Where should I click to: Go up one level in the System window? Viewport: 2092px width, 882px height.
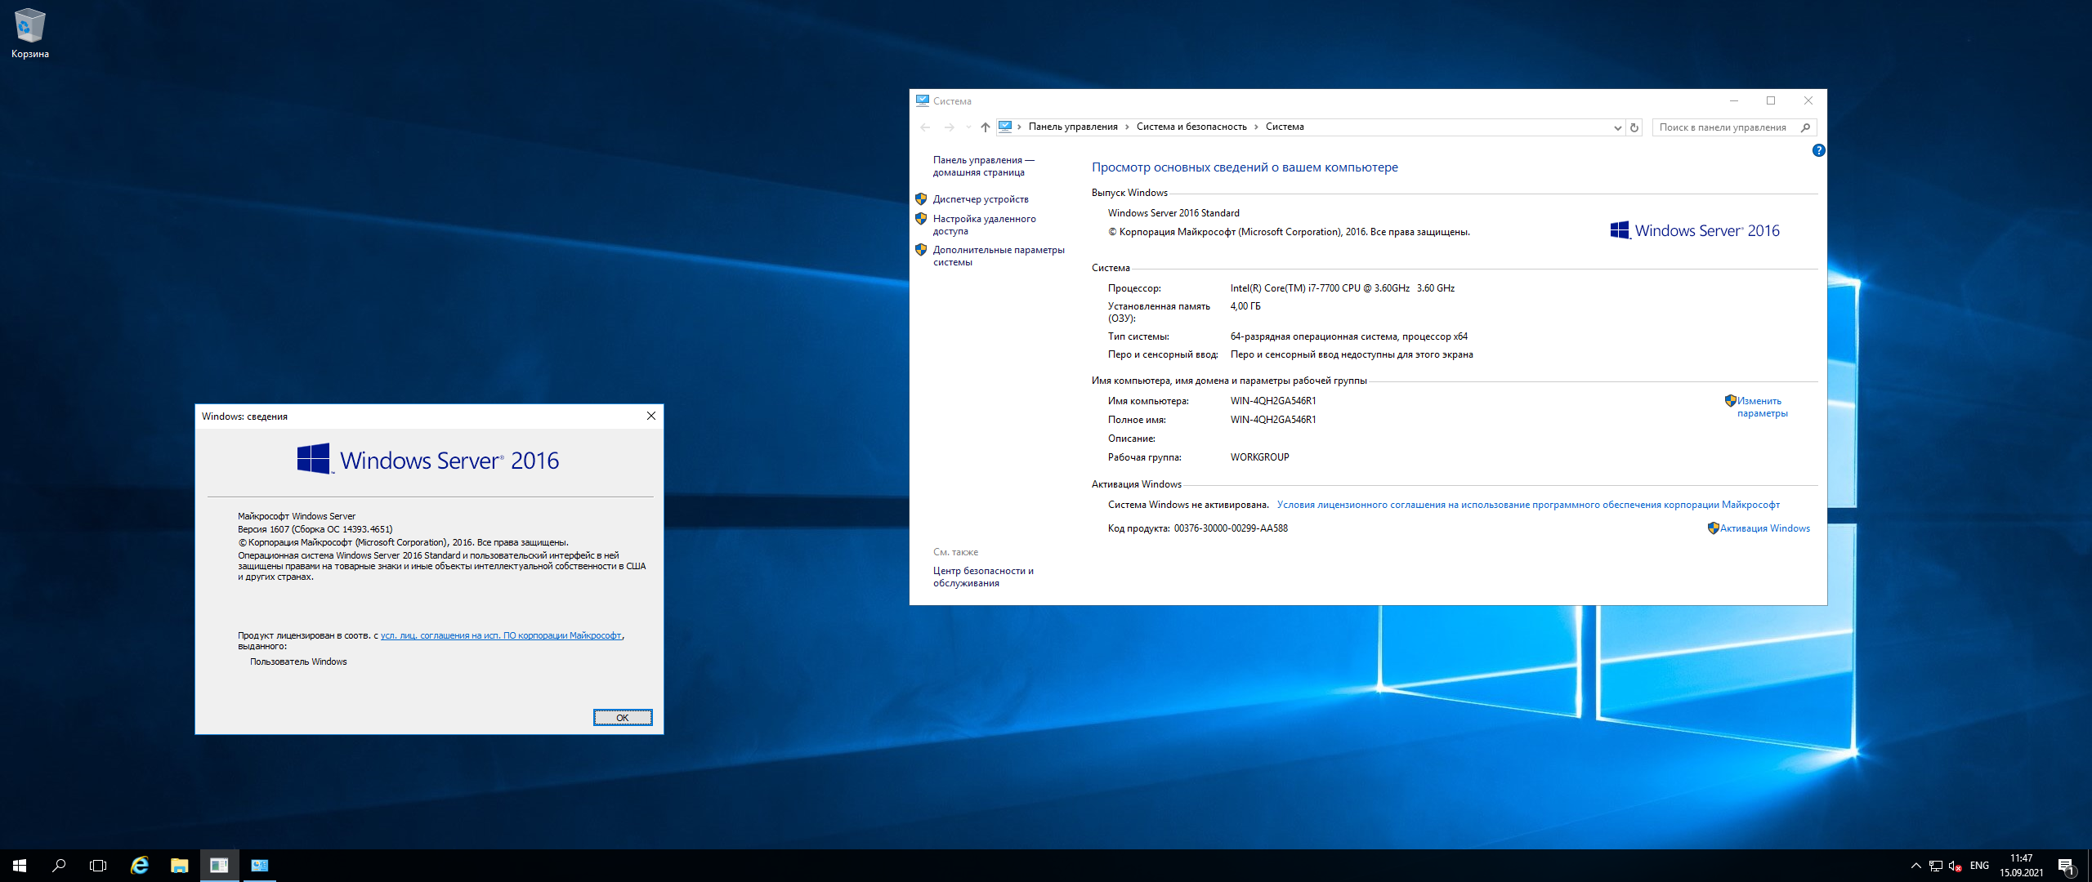[986, 127]
